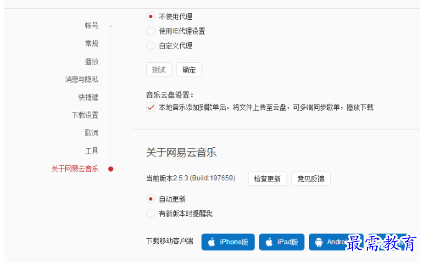Click the 测试 proxy test button
Viewport: 422px width, 263px height.
coord(158,70)
